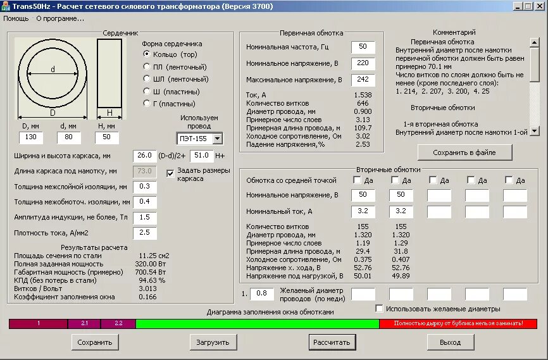Click the green free-space diagram segment

257,324
